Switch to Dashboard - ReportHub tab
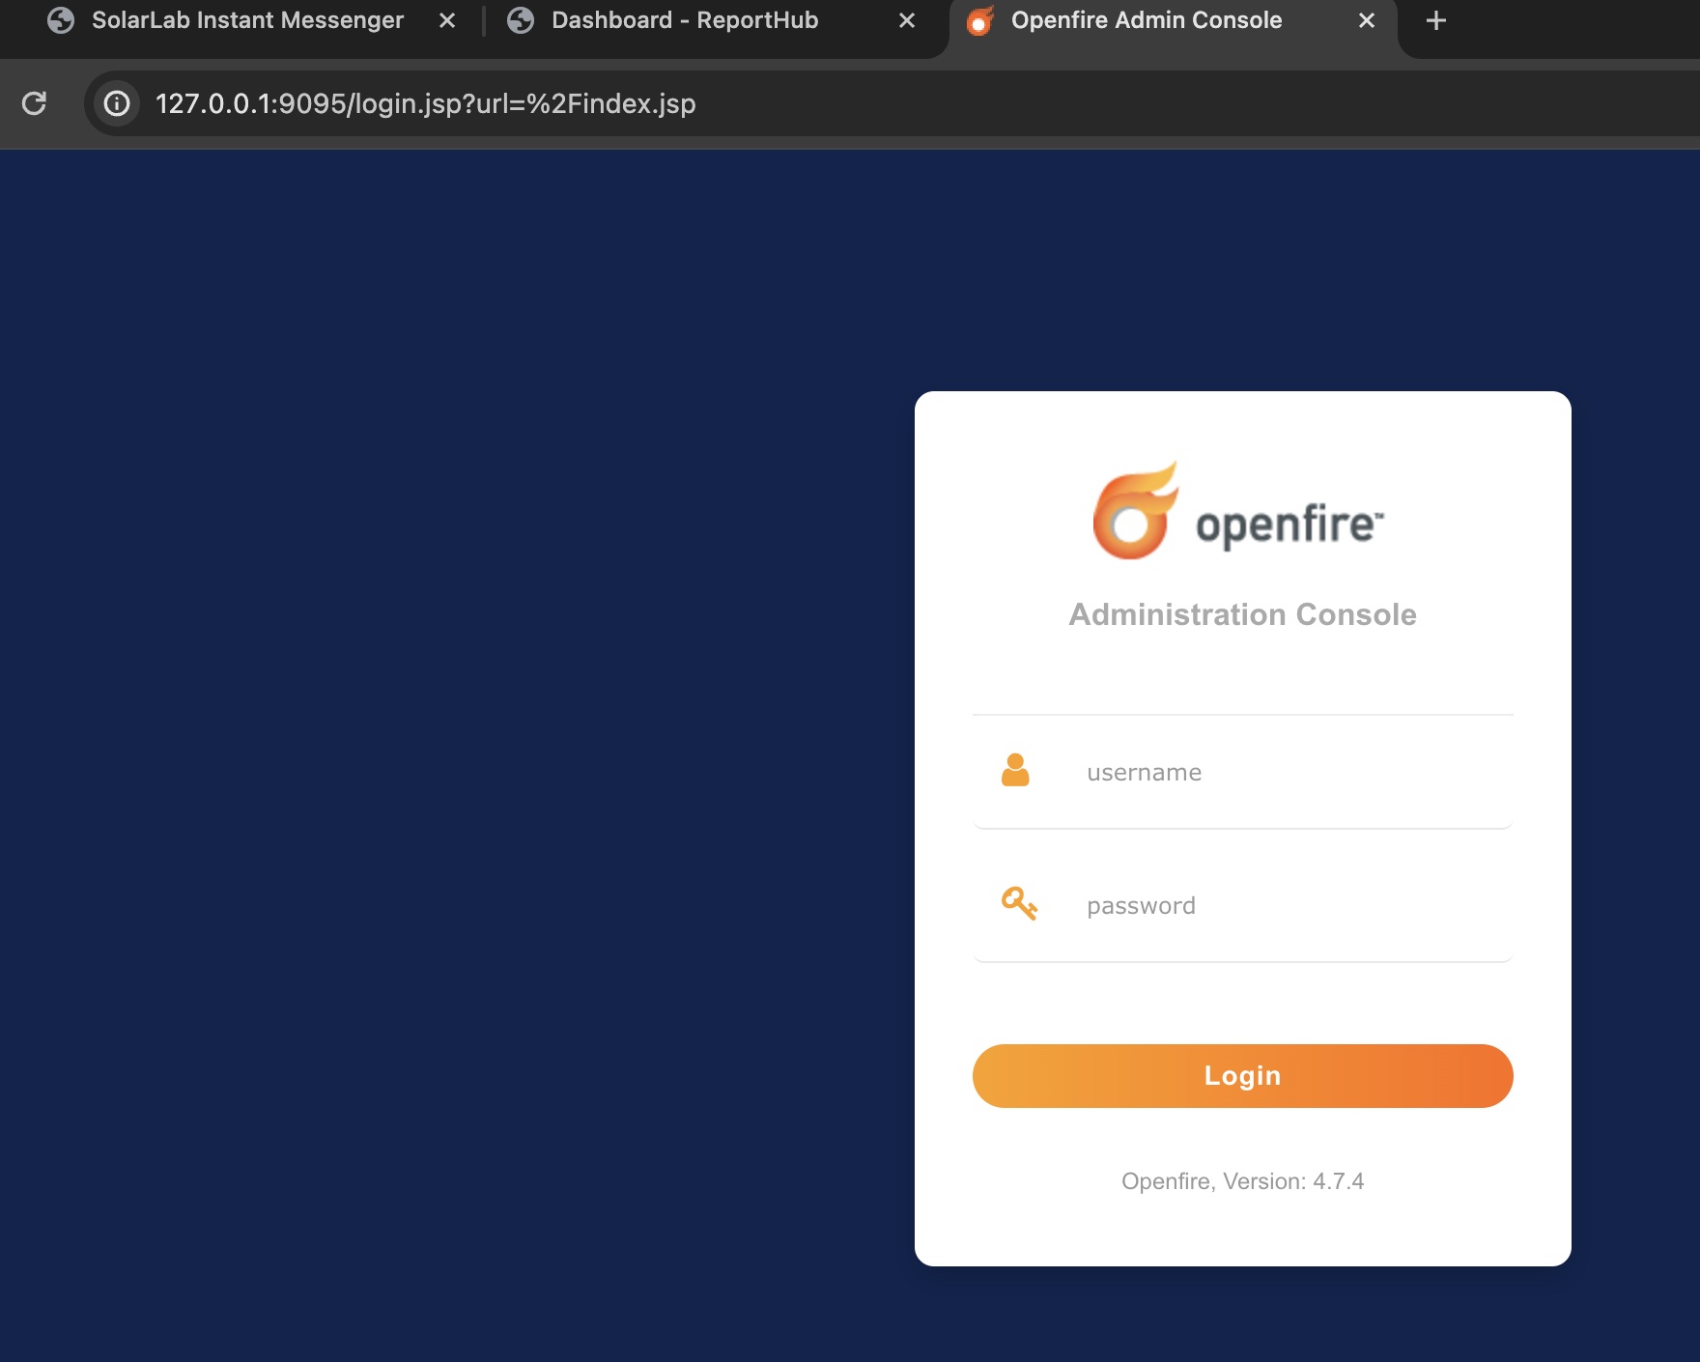This screenshot has width=1700, height=1362. click(x=685, y=20)
